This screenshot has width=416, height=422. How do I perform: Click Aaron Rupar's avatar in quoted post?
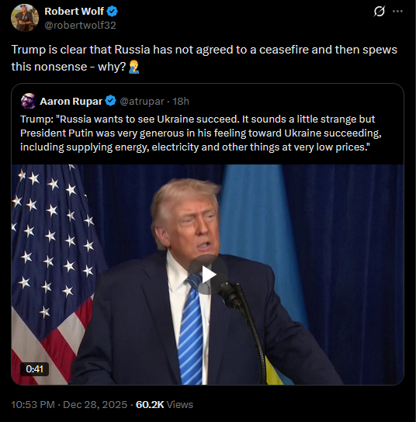click(29, 101)
